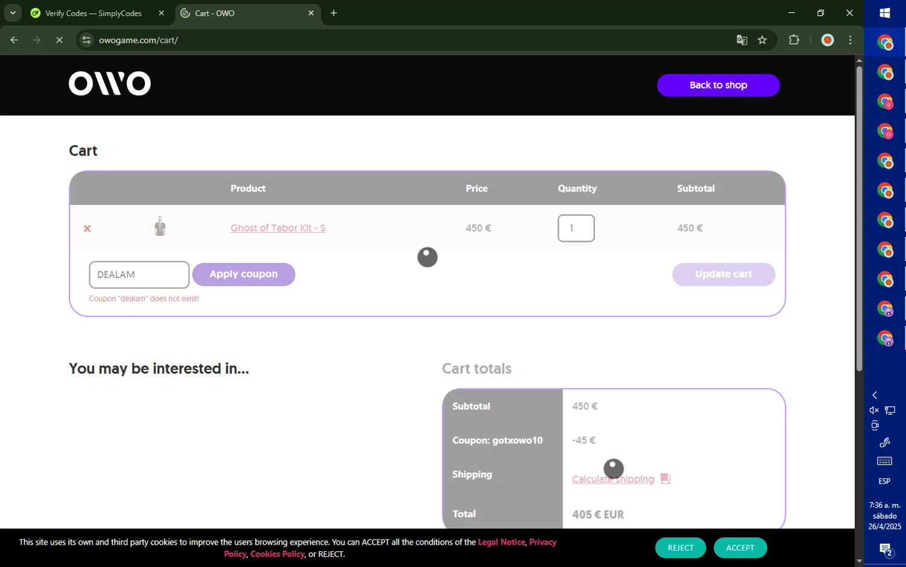
Task: Accept cookies with the ACCEPT button
Action: (x=740, y=548)
